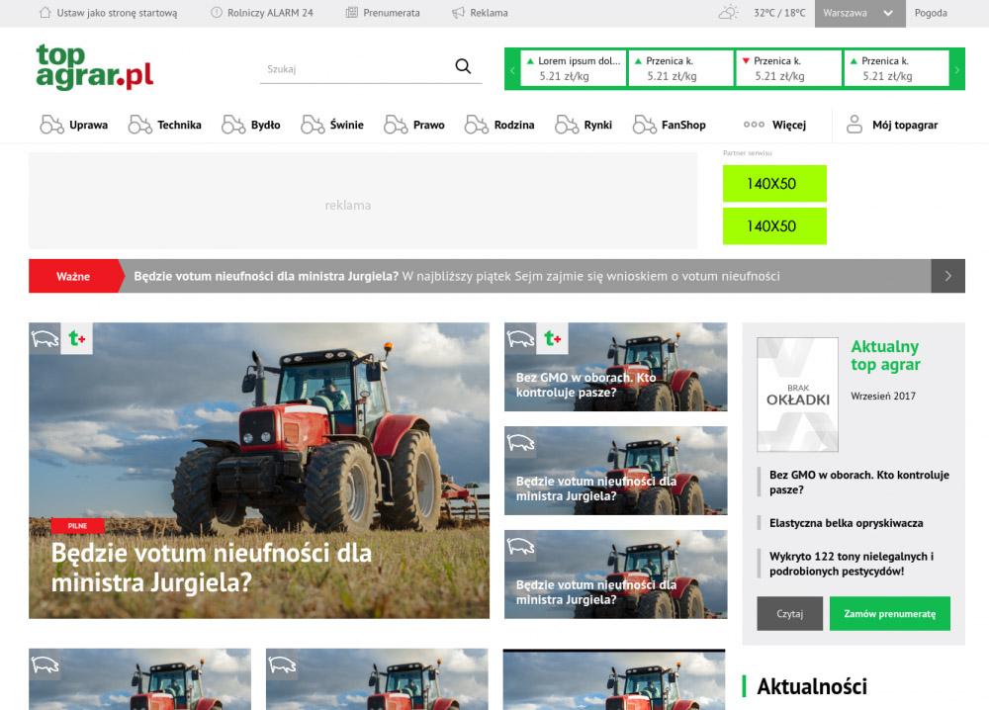Click the first green 140X50 partner banner
The image size is (989, 710).
(x=773, y=184)
